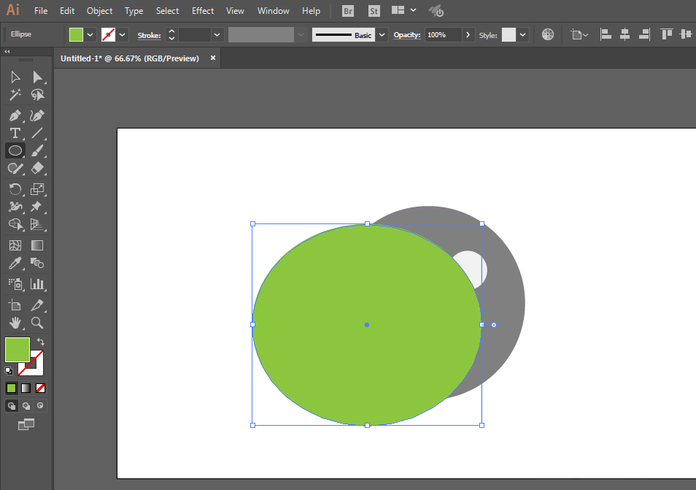The height and width of the screenshot is (490, 696).
Task: Open the Select menu
Action: pos(167,11)
